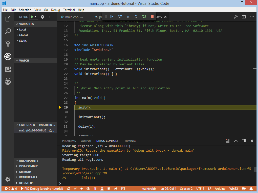Expand the REGISTERS section

(36, 183)
